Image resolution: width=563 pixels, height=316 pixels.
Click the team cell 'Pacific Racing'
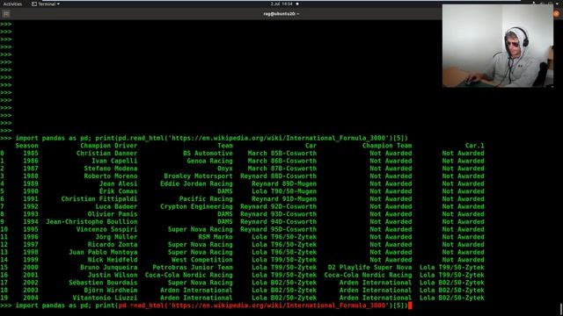(206, 199)
